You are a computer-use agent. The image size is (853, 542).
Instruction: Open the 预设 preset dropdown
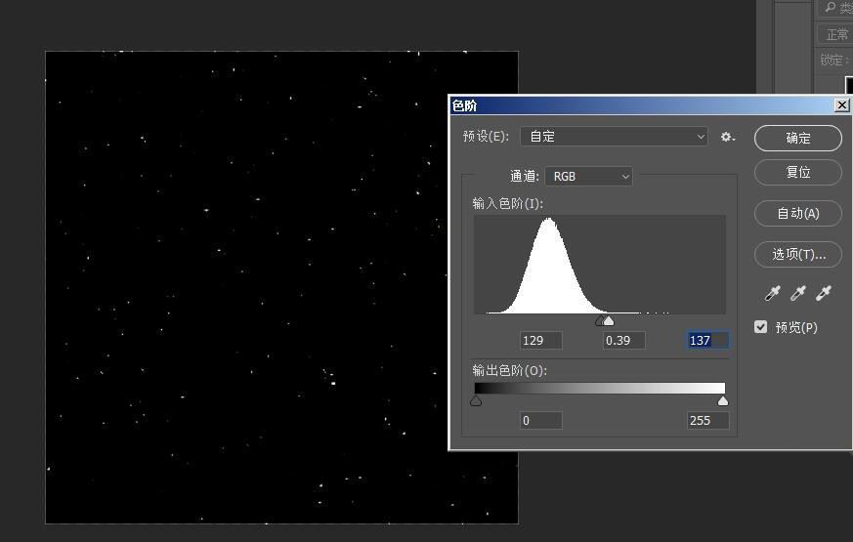click(x=614, y=137)
